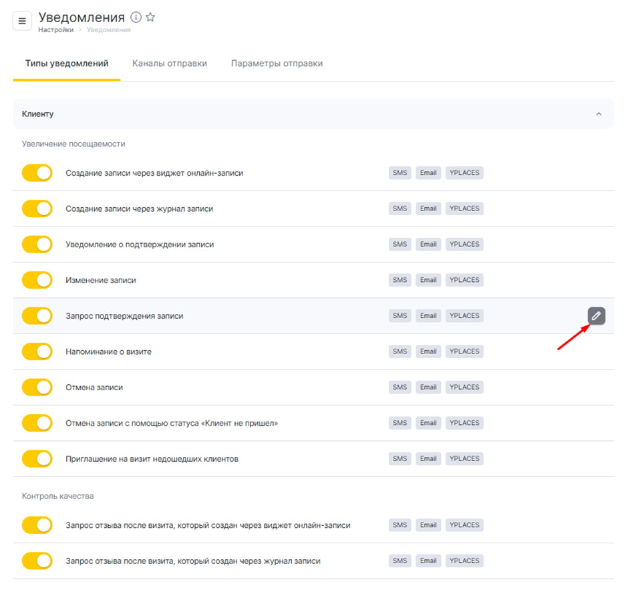Toggle Приглашение на визит недошедших клиентов switch
Screen dimensions: 628x590
pyautogui.click(x=37, y=459)
